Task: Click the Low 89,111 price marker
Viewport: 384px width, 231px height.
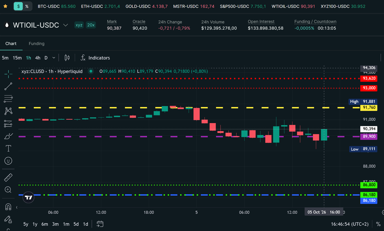Action: (x=363, y=149)
